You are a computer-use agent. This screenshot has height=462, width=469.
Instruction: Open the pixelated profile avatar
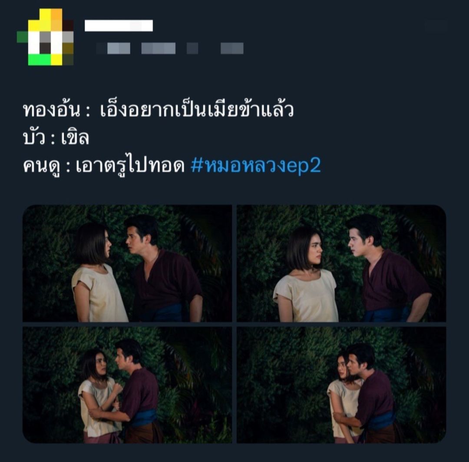click(x=45, y=37)
